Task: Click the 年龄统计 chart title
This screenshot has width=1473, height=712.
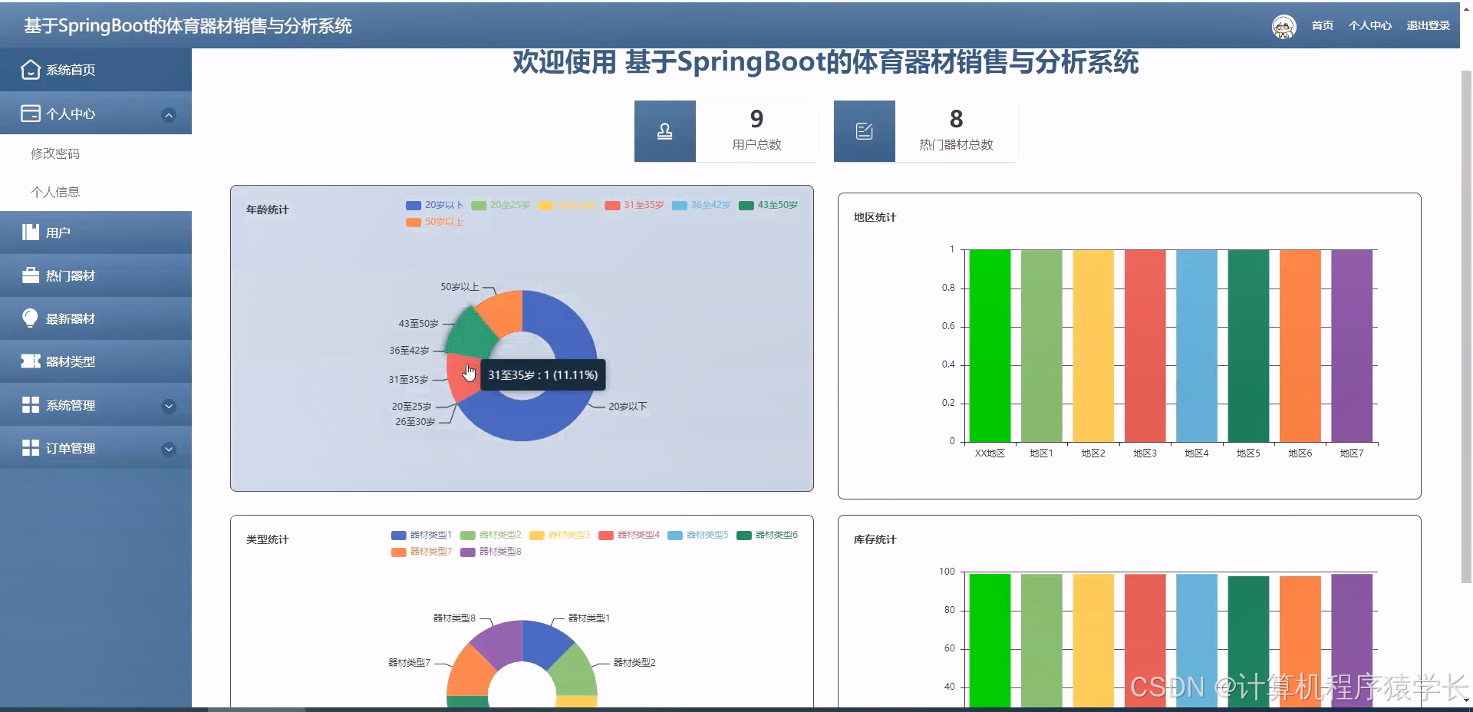Action: [x=268, y=209]
